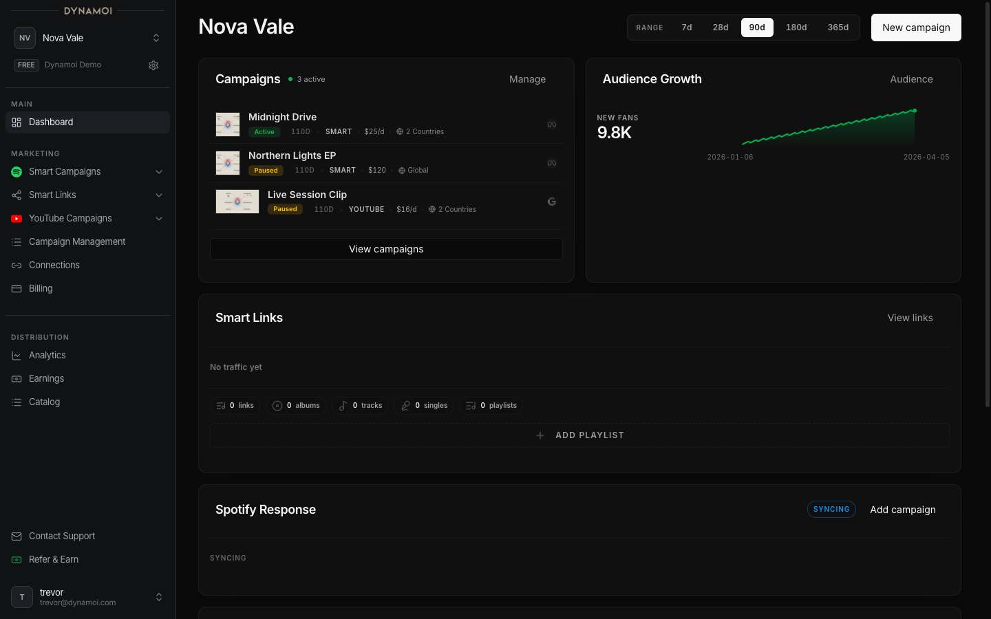This screenshot has width=991, height=619.
Task: Click the Refer & Earn green icon
Action: click(x=17, y=560)
